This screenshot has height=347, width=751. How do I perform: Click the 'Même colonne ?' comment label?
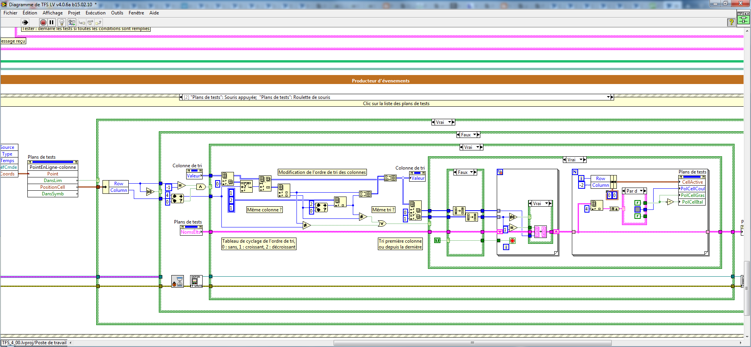tap(264, 210)
